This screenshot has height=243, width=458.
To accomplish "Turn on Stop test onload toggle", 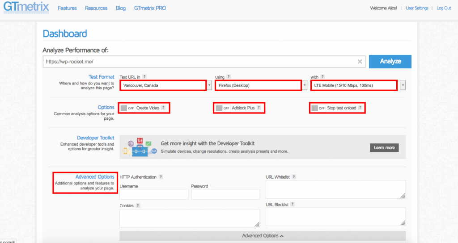I will point(318,108).
